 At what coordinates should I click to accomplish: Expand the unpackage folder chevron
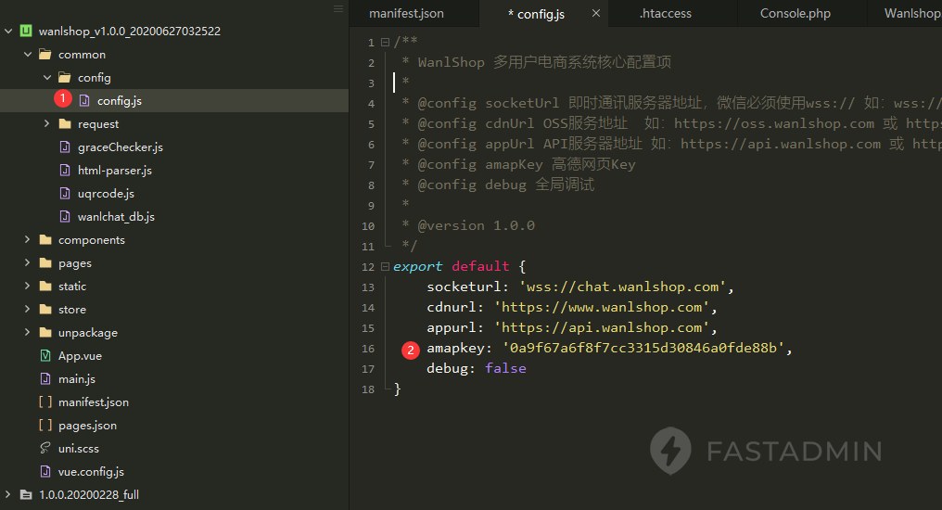coord(27,332)
